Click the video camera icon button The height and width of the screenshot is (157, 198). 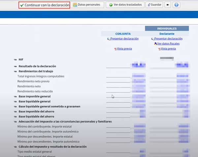click(168, 5)
